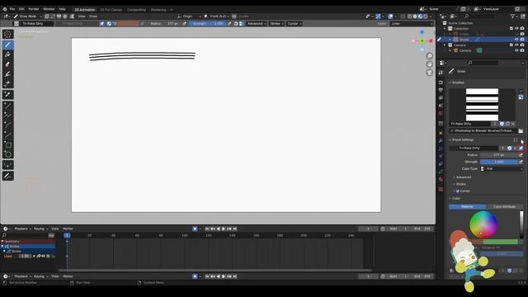Select the Draw pencil tool
The image size is (528, 297).
coord(7,45)
